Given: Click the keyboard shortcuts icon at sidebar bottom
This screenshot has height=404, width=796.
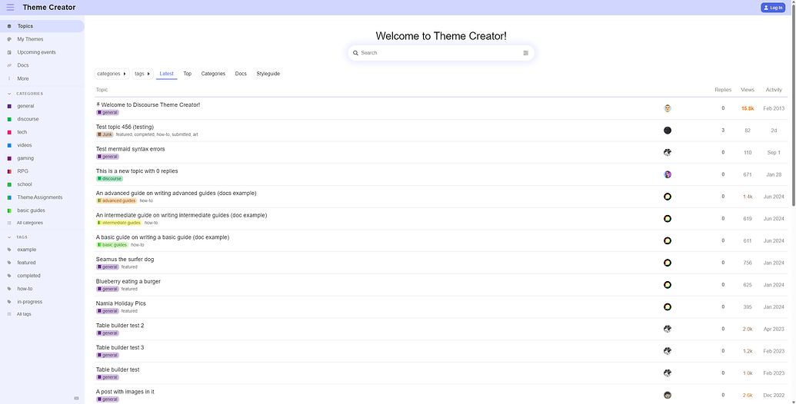Looking at the screenshot, I should point(76,398).
